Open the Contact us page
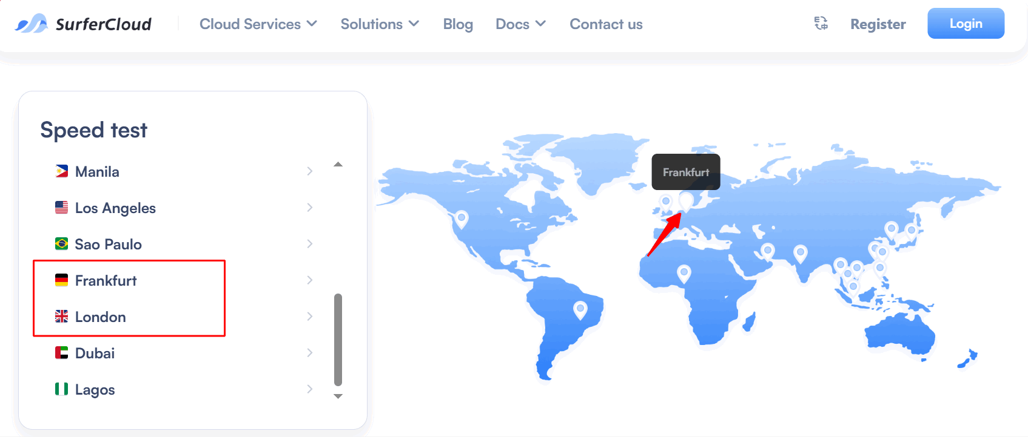 click(606, 24)
